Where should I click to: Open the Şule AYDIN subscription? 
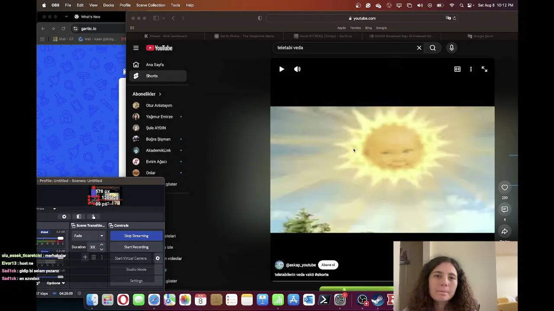(158, 128)
